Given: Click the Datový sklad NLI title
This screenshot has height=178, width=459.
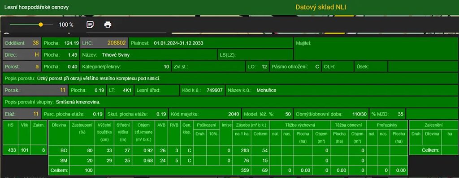Looking at the screenshot, I should pos(320,7).
